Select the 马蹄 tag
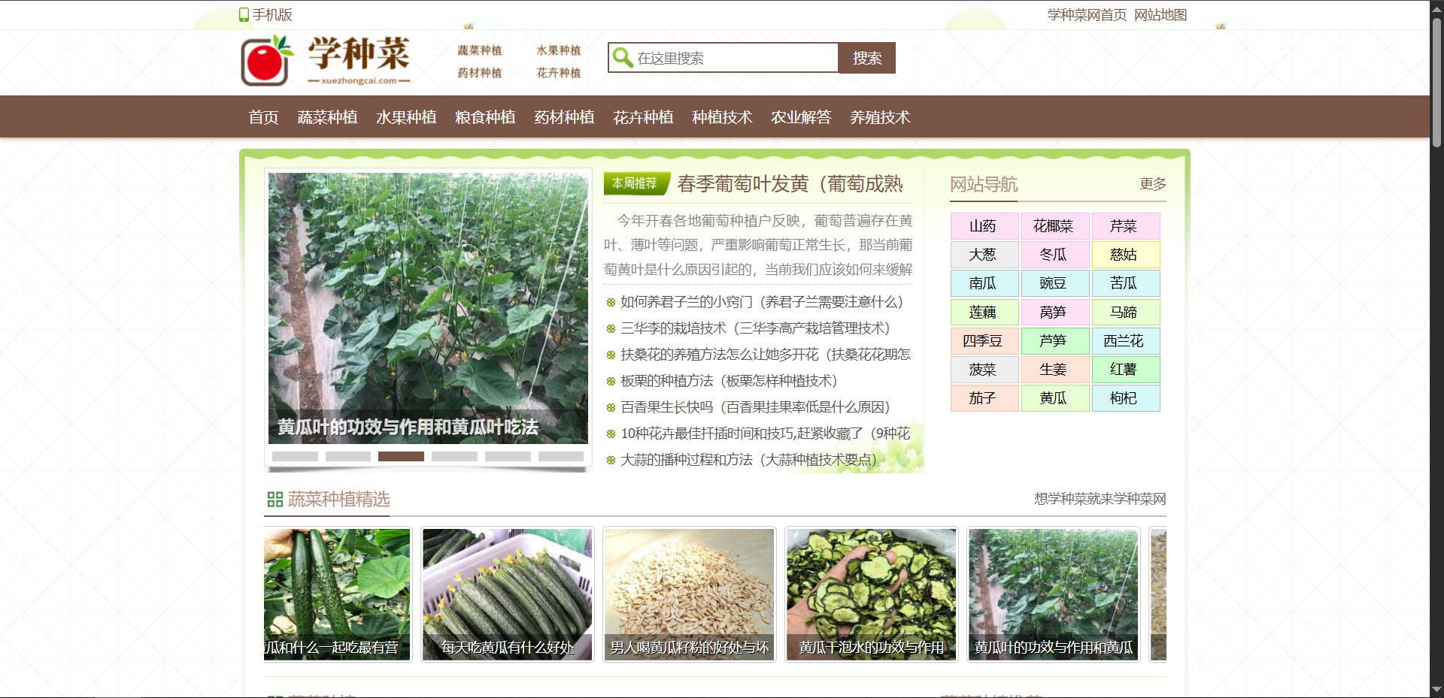This screenshot has width=1444, height=698. [1126, 312]
